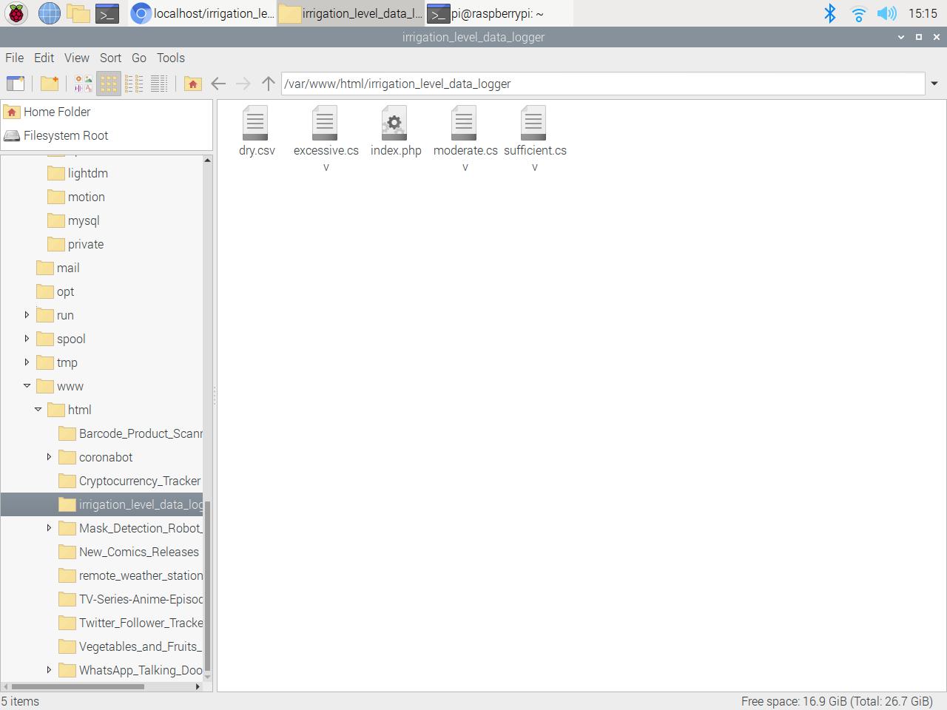
Task: Switch to detailed list view
Action: [159, 84]
